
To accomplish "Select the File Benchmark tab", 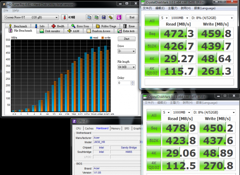I will (21, 31).
